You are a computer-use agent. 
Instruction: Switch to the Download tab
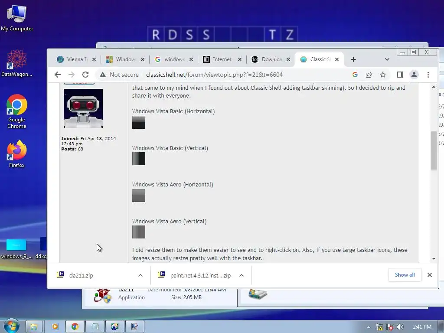pyautogui.click(x=271, y=59)
